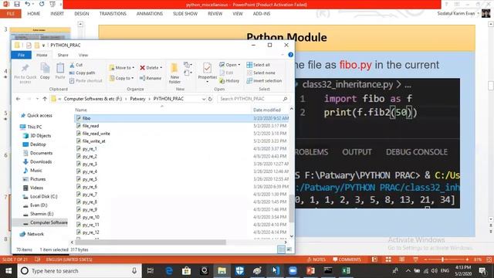
Task: Open PowerPoint INSERT ribbon tab
Action: (x=57, y=14)
